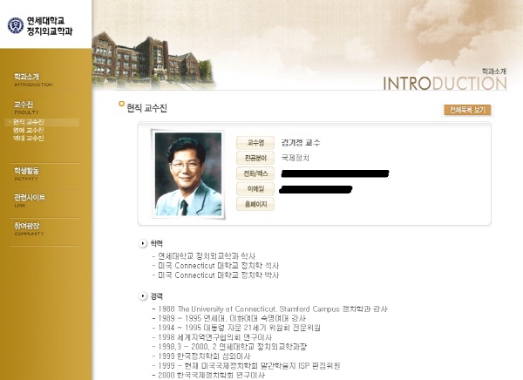
Task: Click the orange square bullet beside 현직 교수진
Action: point(122,104)
